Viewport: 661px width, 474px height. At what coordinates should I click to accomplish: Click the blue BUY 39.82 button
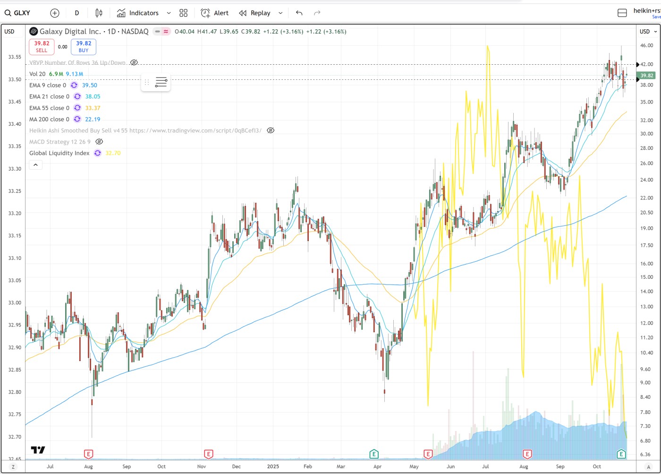tap(84, 46)
